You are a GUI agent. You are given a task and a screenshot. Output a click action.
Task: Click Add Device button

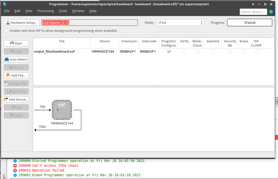[x=16, y=100]
